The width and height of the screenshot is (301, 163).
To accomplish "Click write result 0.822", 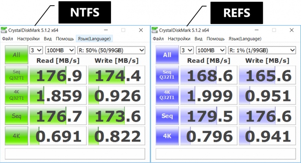I will tap(117, 136).
